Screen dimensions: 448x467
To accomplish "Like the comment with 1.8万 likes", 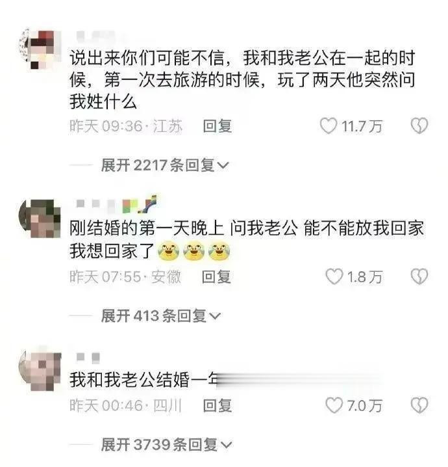I will (x=334, y=276).
